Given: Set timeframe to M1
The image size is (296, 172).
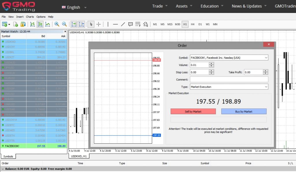Looking at the screenshot, I should (x=155, y=24).
